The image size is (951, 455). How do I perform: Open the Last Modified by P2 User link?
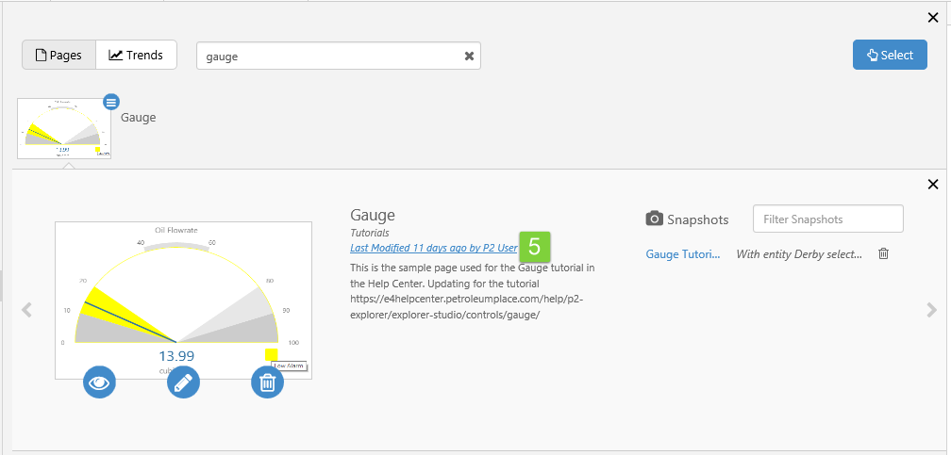(433, 248)
